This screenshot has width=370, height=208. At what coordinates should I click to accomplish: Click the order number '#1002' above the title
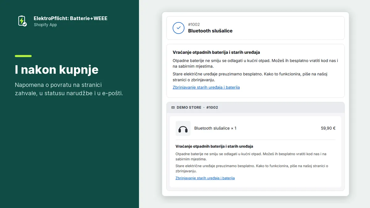[194, 25]
